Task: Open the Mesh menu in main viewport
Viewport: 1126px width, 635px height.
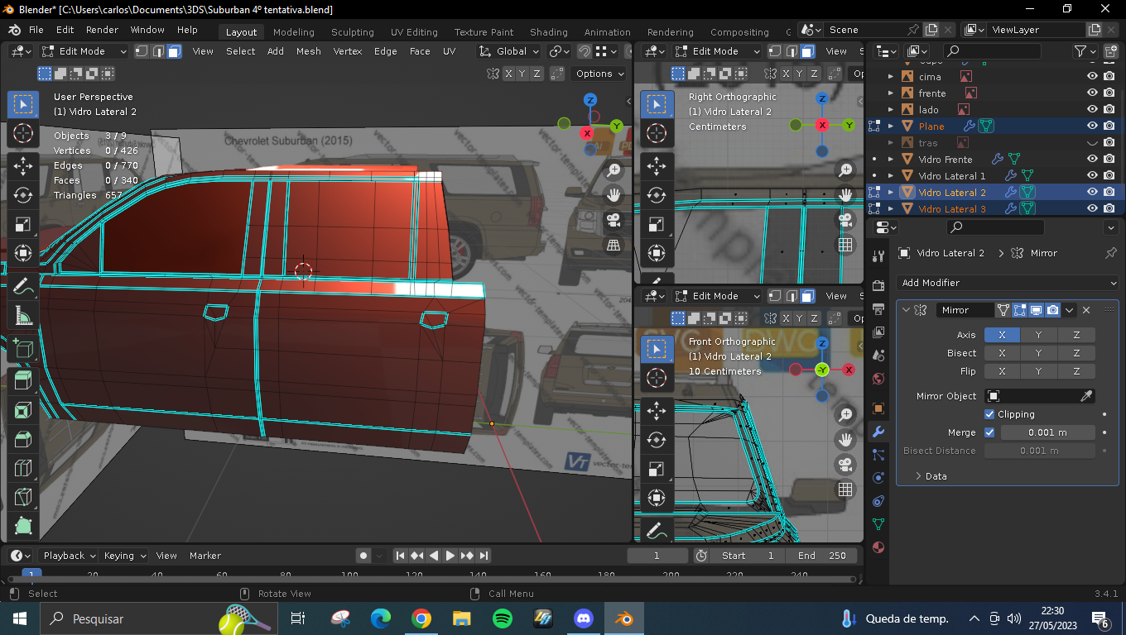Action: 308,51
